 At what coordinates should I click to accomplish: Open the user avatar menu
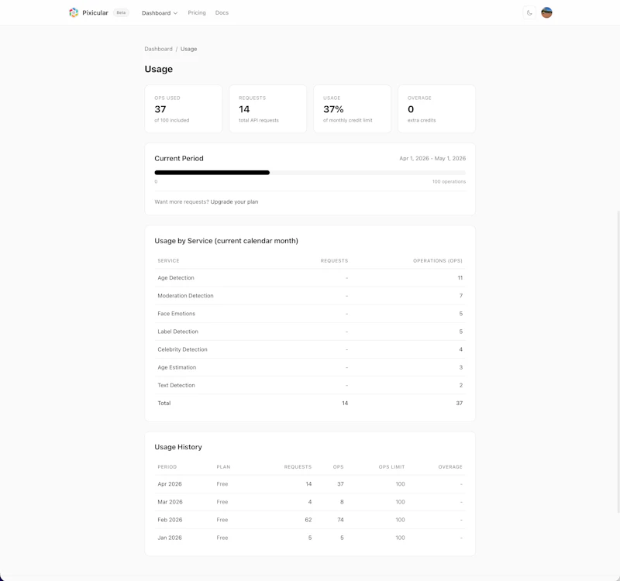(546, 12)
